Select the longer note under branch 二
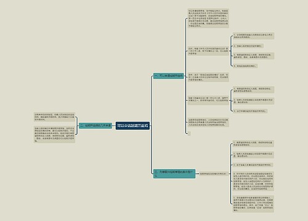The width and height of the screenshot is (308, 221). pyautogui.click(x=54, y=134)
